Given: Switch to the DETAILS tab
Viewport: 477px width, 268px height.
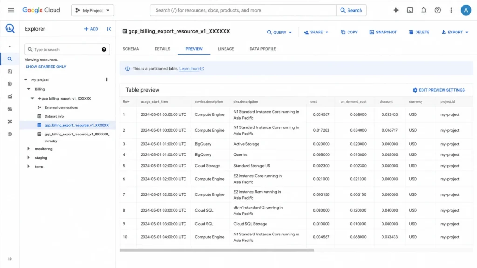Looking at the screenshot, I should coord(162,49).
